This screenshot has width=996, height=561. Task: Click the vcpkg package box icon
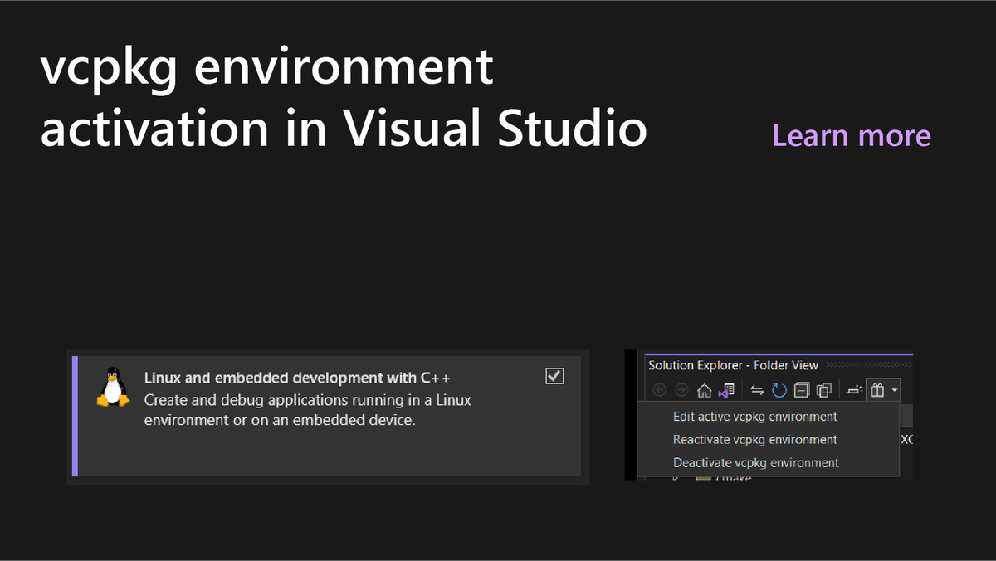(x=877, y=390)
